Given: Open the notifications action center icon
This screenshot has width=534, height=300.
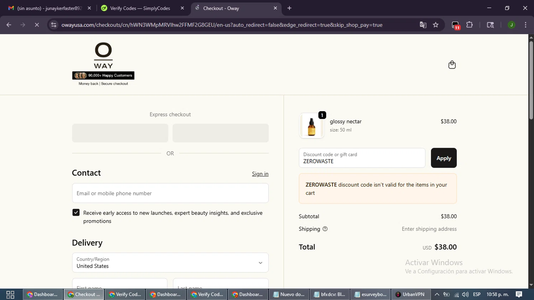Looking at the screenshot, I should click(519, 295).
